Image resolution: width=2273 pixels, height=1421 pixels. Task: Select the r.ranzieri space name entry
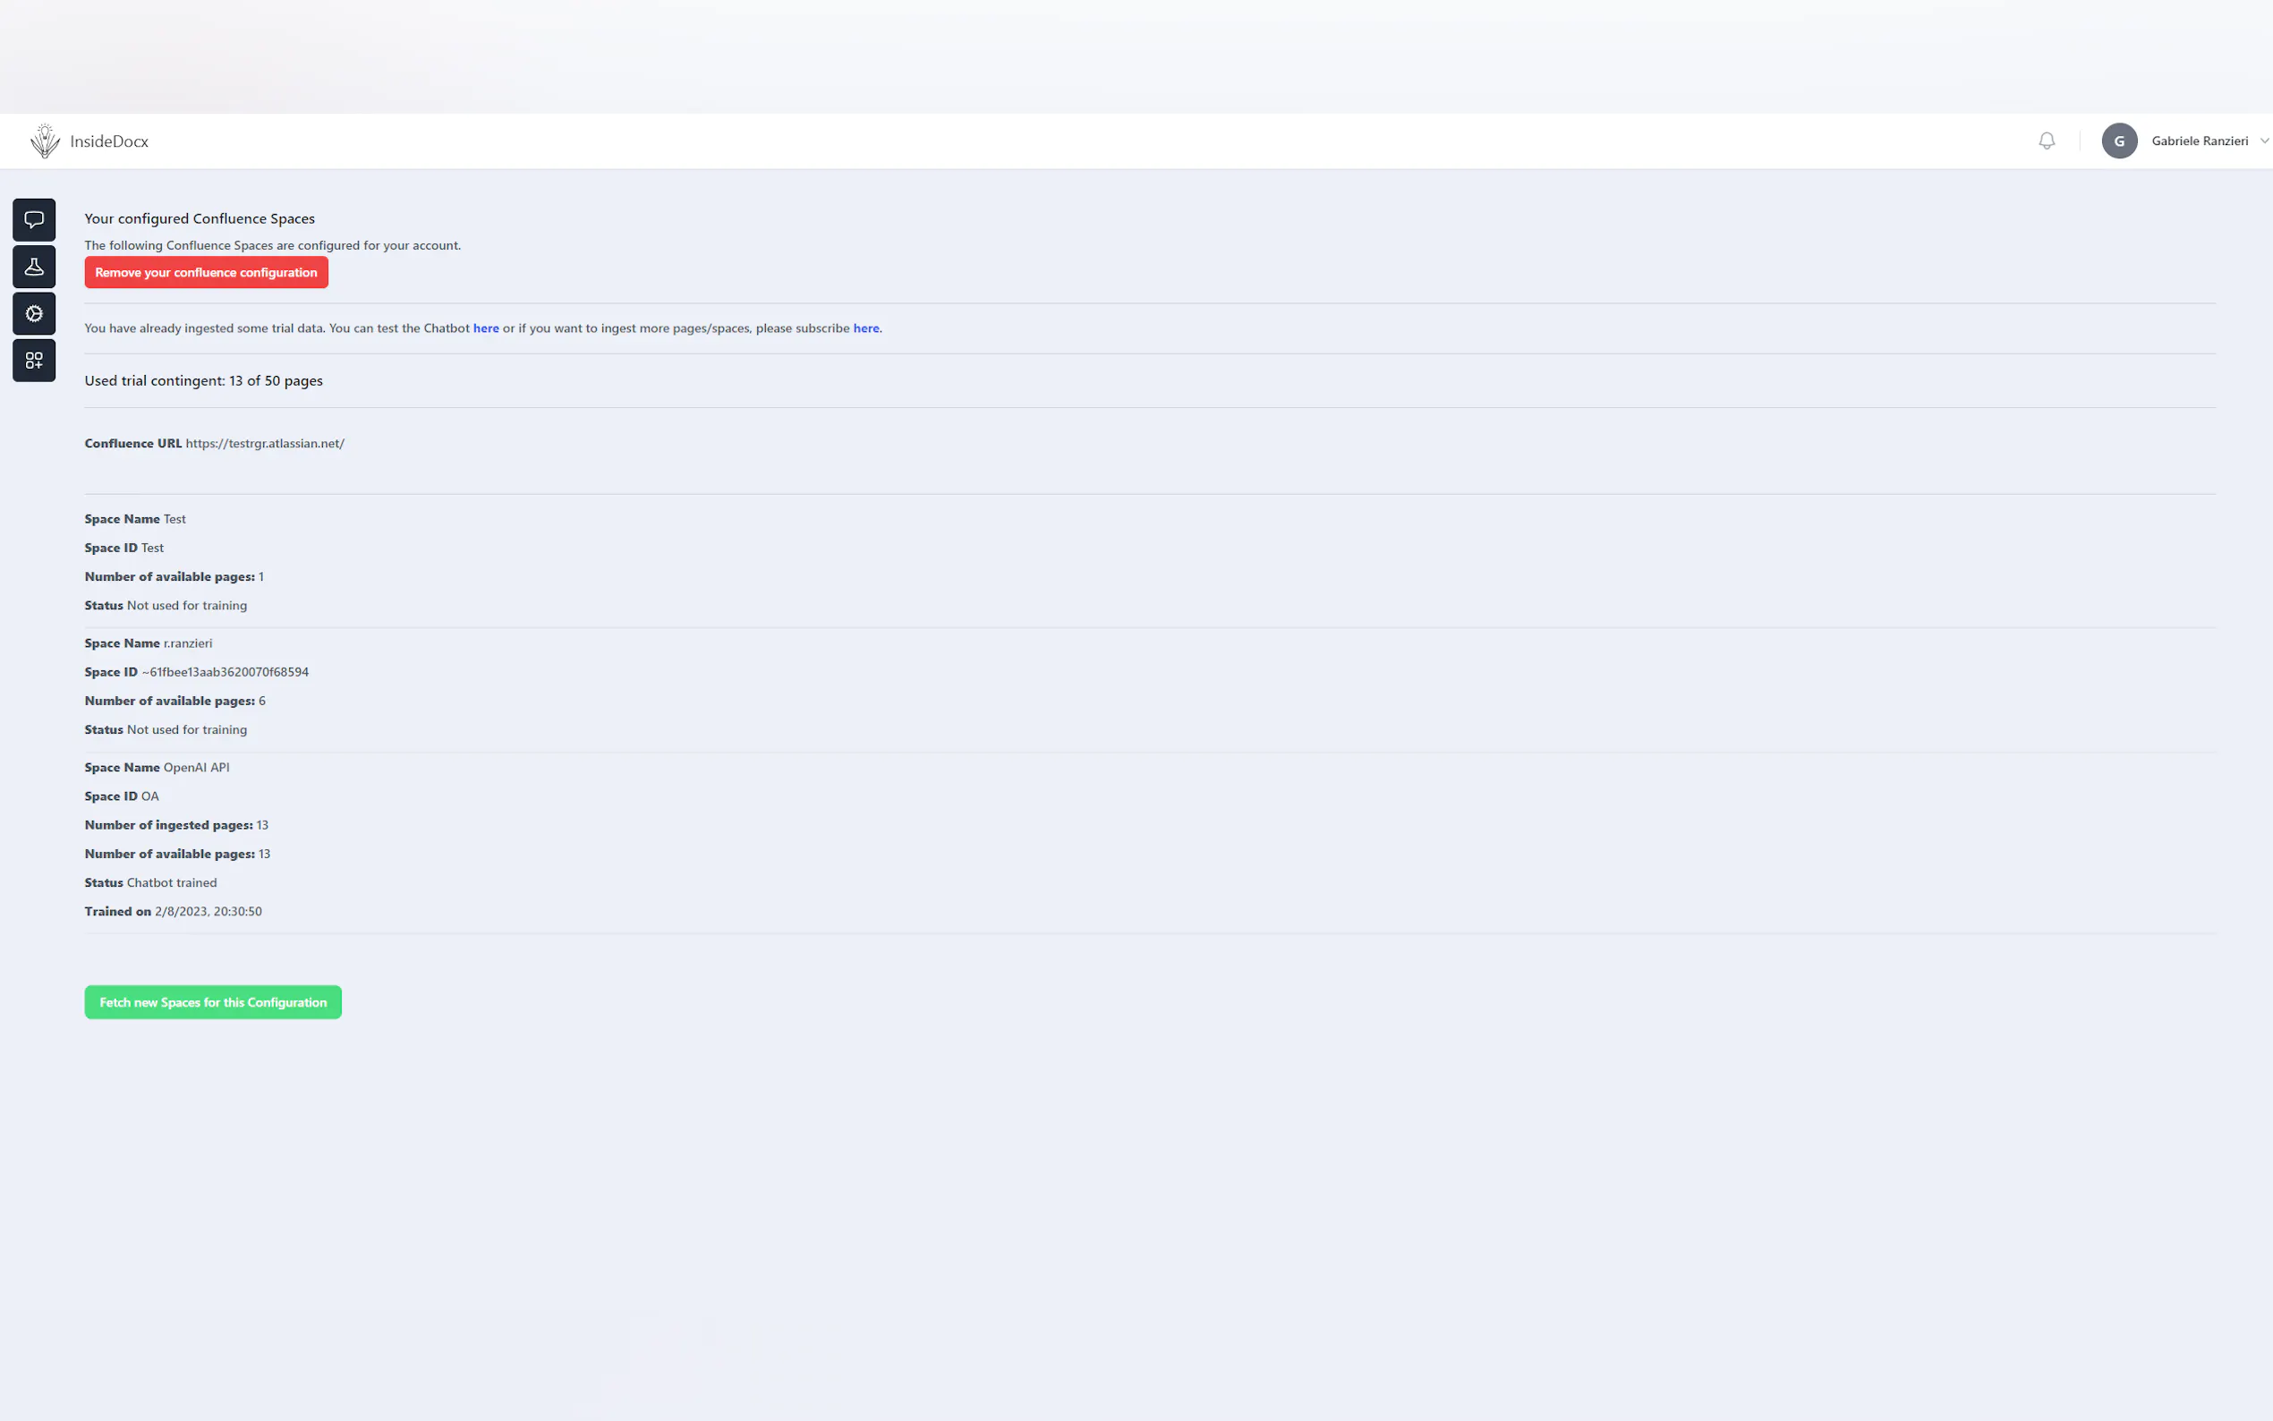(x=187, y=642)
